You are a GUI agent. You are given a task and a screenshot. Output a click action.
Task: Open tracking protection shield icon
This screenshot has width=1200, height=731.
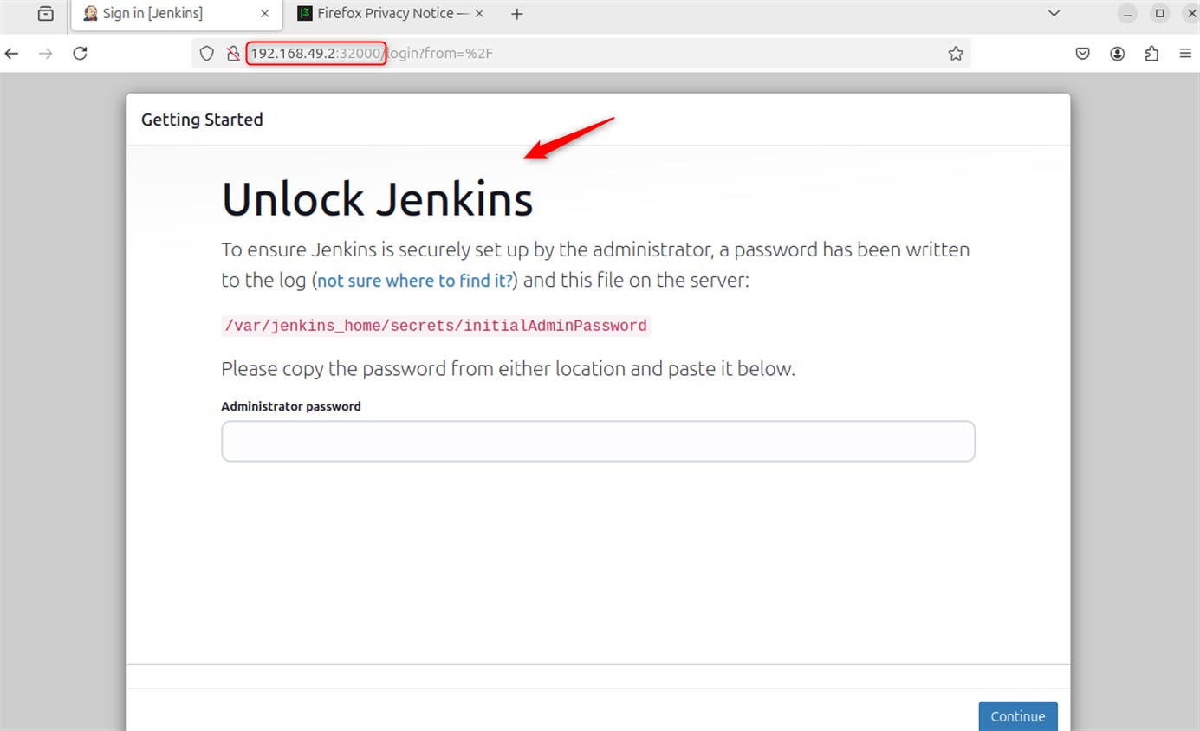[206, 54]
